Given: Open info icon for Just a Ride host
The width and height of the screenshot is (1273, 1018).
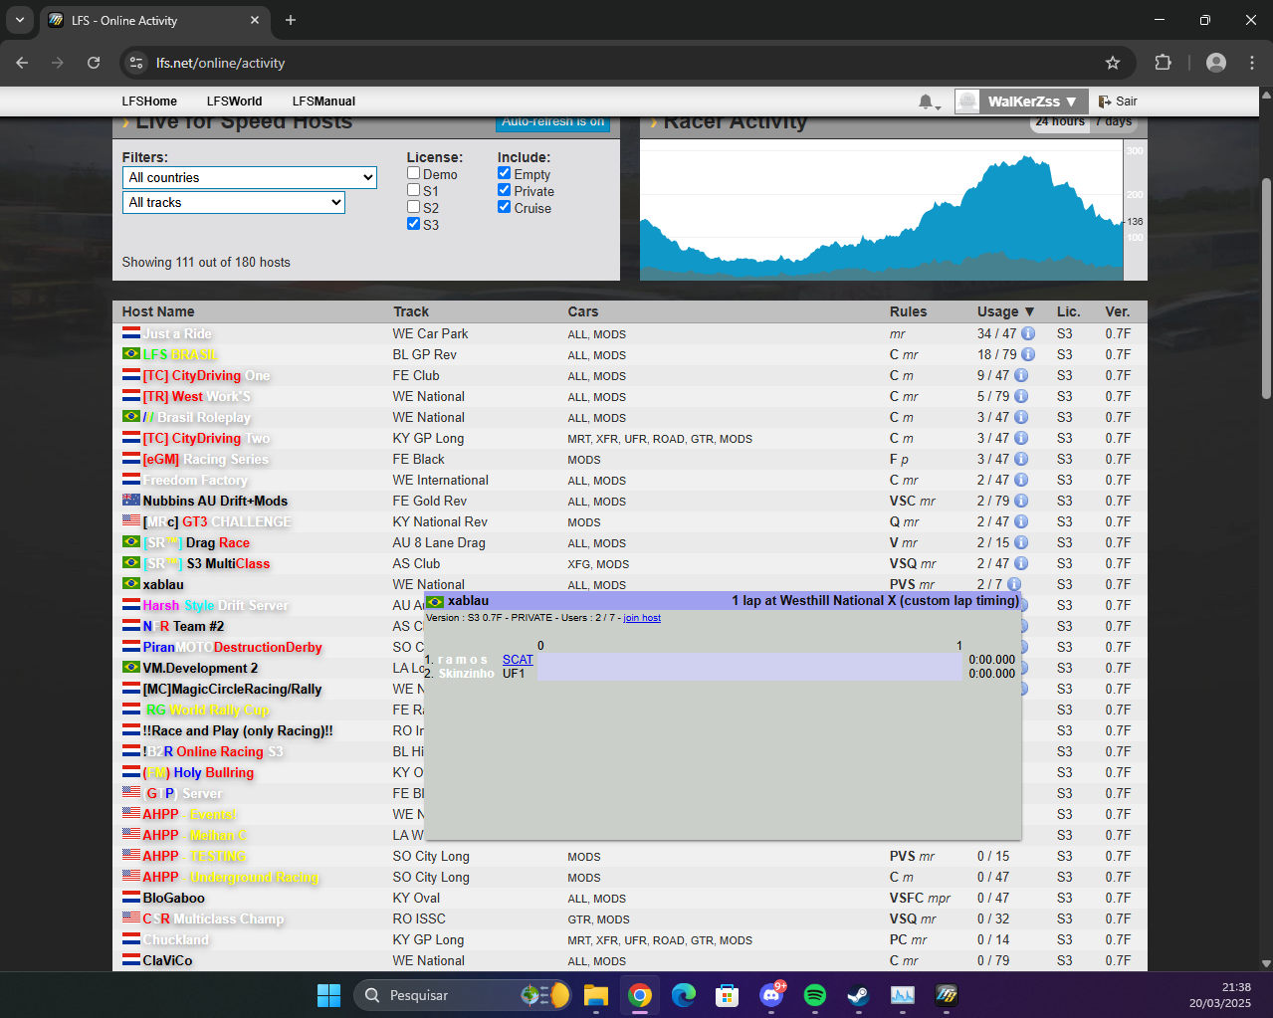Looking at the screenshot, I should click(1028, 334).
